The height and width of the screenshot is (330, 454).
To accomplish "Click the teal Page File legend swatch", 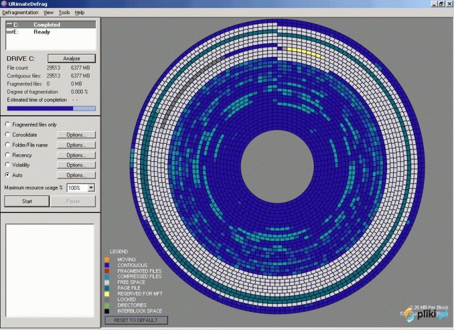I will click(107, 288).
